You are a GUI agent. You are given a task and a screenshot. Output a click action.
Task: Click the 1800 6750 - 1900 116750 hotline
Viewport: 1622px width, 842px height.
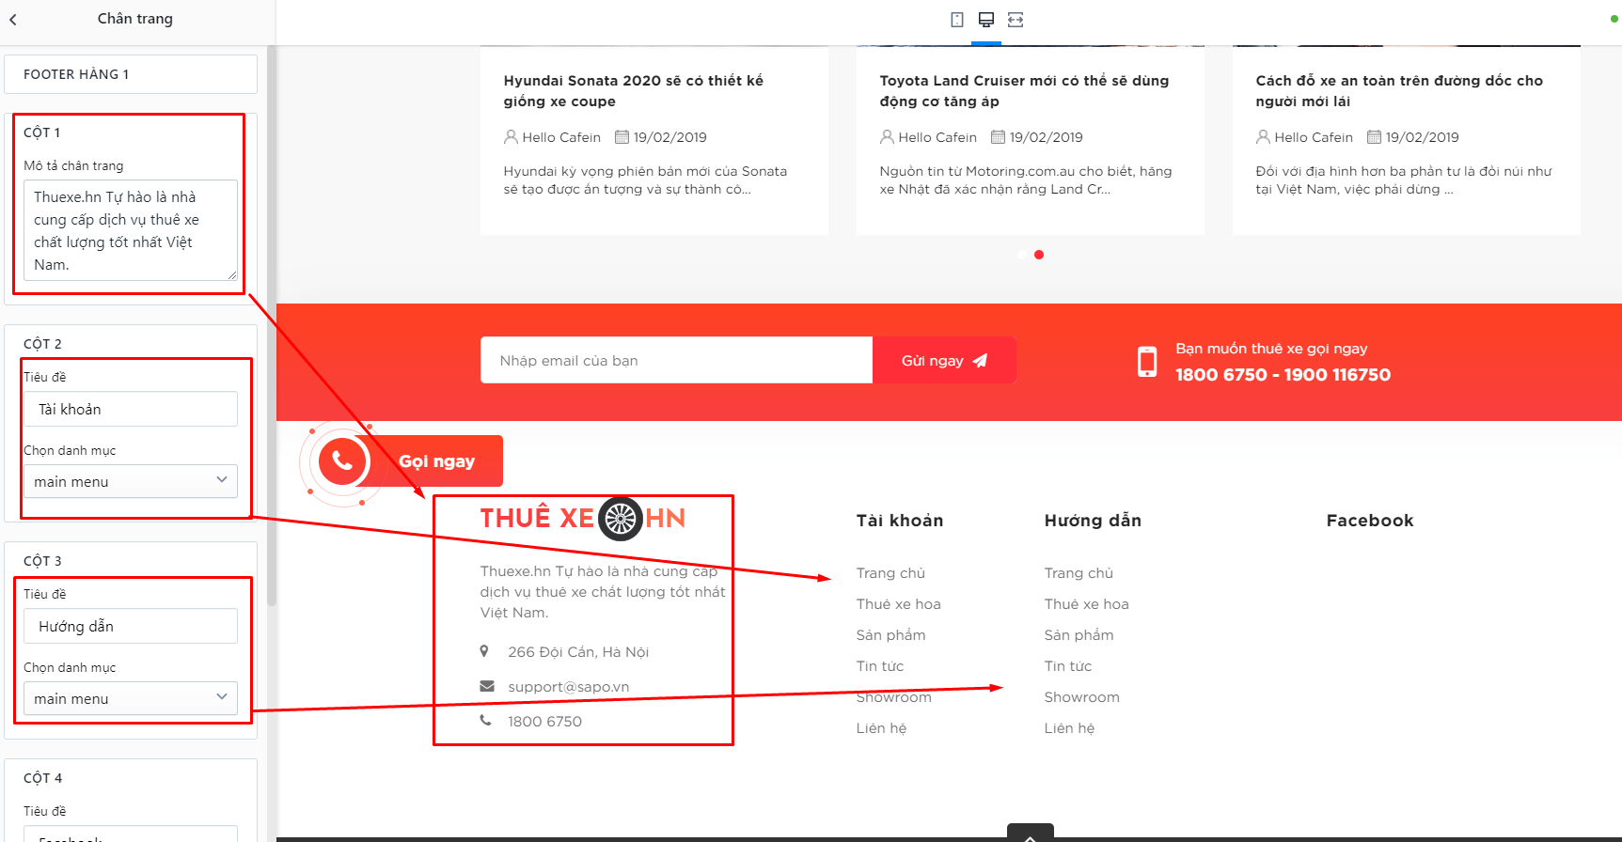(1283, 375)
